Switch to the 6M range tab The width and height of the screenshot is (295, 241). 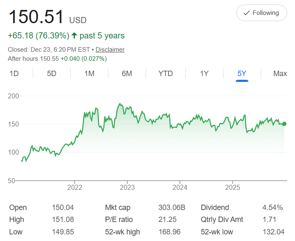pyautogui.click(x=127, y=74)
